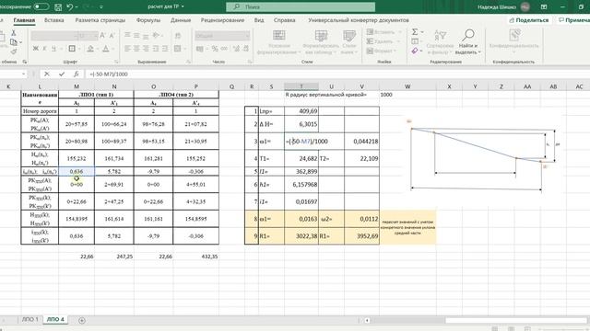Open the font color dropdown arrow
The height and width of the screenshot is (331, 590).
113,49
